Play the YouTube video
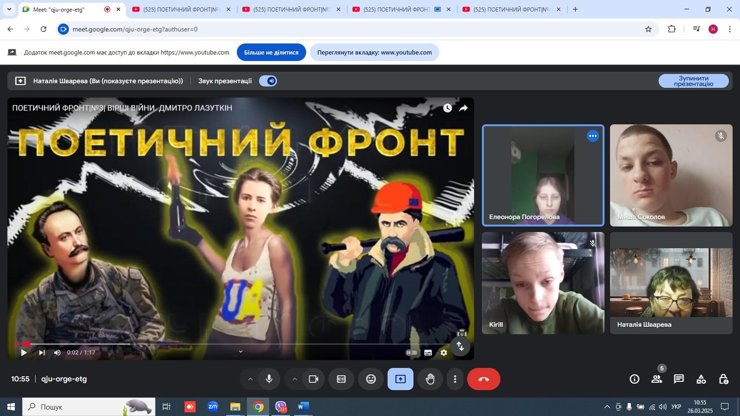 (x=24, y=353)
